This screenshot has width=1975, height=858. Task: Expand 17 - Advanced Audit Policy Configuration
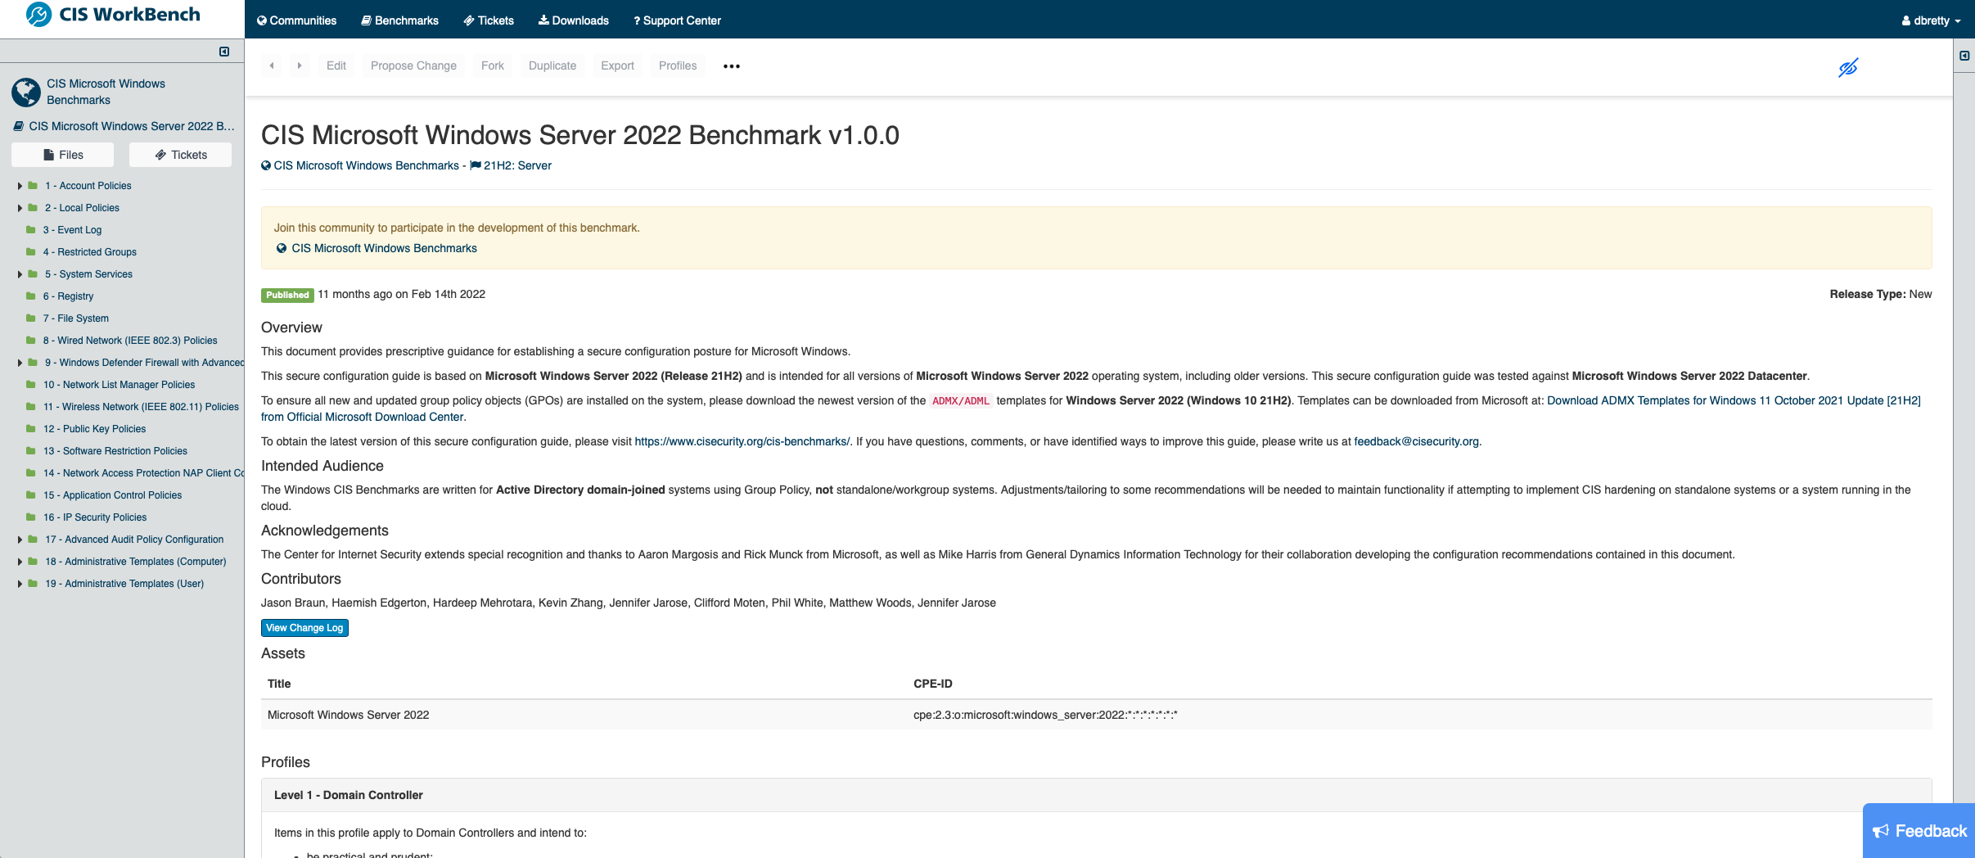pyautogui.click(x=20, y=540)
